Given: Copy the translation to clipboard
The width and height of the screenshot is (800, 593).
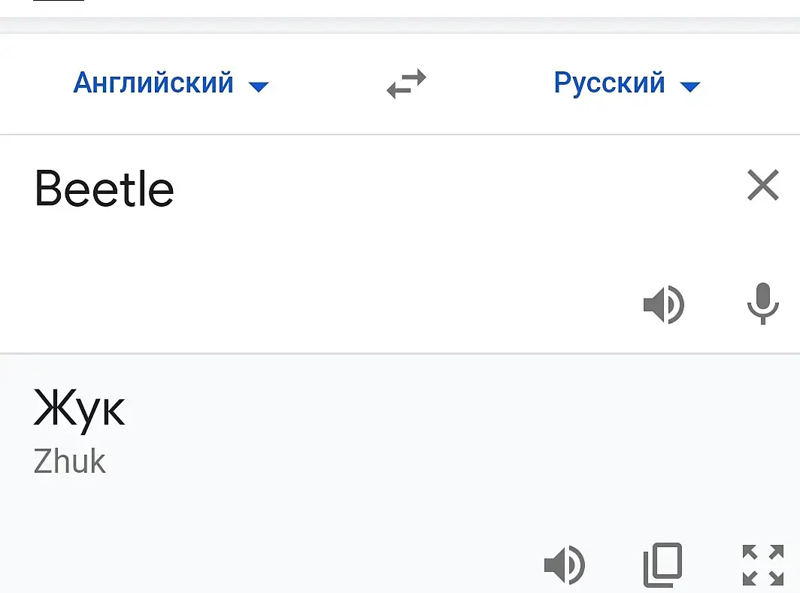Looking at the screenshot, I should [662, 564].
